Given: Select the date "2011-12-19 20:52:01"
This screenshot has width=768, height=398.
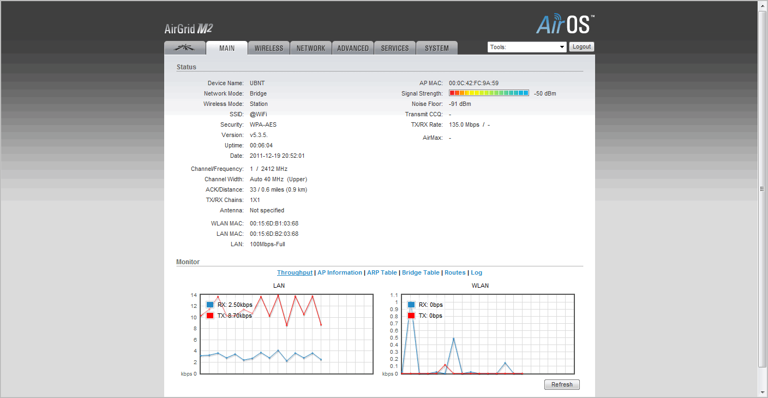Looking at the screenshot, I should pyautogui.click(x=277, y=156).
